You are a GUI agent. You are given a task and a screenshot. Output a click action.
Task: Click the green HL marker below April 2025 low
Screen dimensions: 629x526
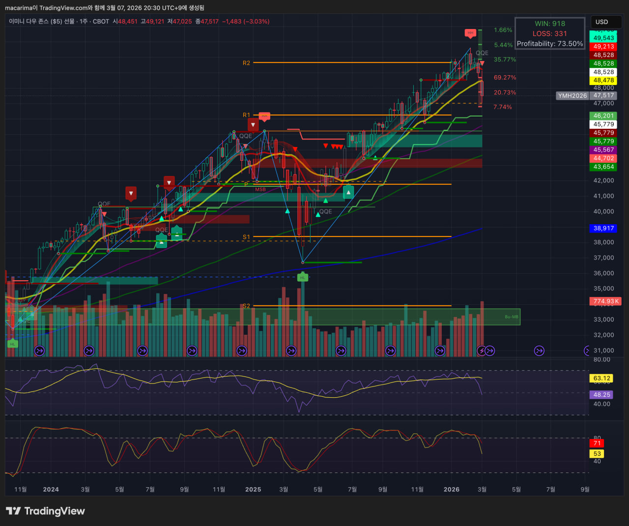tap(302, 278)
